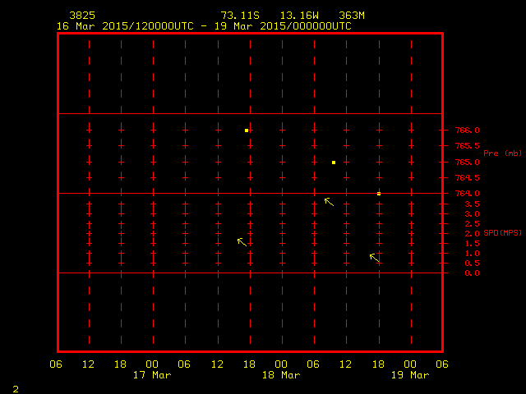Image resolution: width=526 pixels, height=394 pixels.
Task: Click the uppermost yellow wind arrow
Action: coord(329,201)
